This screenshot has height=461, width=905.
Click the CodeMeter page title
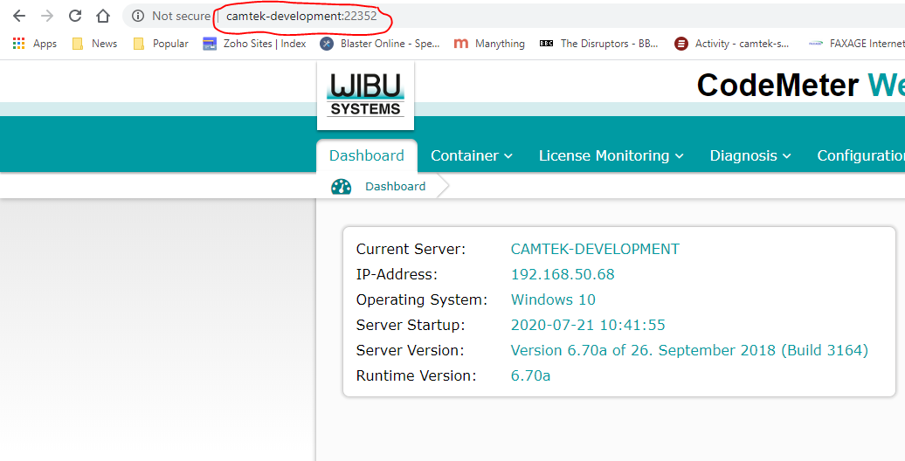(800, 86)
